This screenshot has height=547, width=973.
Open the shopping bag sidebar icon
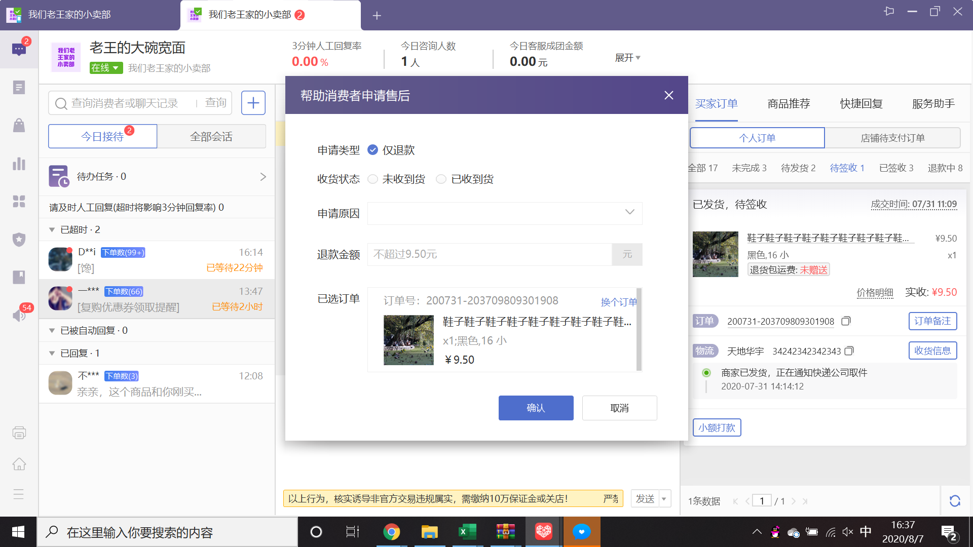[x=19, y=125]
